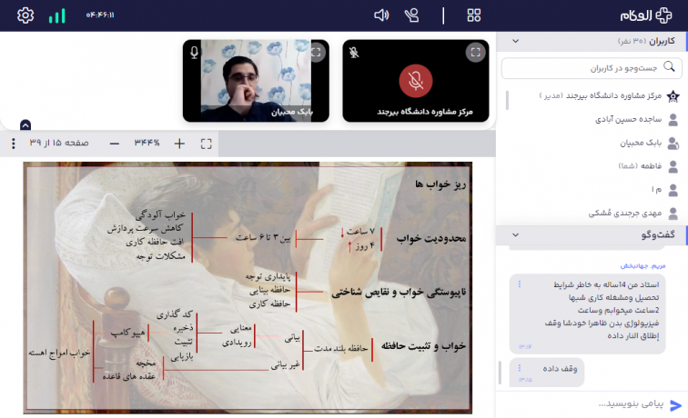Screen dimensions: 688x418
Task: Toggle the speaker volume icon
Action: 381,15
